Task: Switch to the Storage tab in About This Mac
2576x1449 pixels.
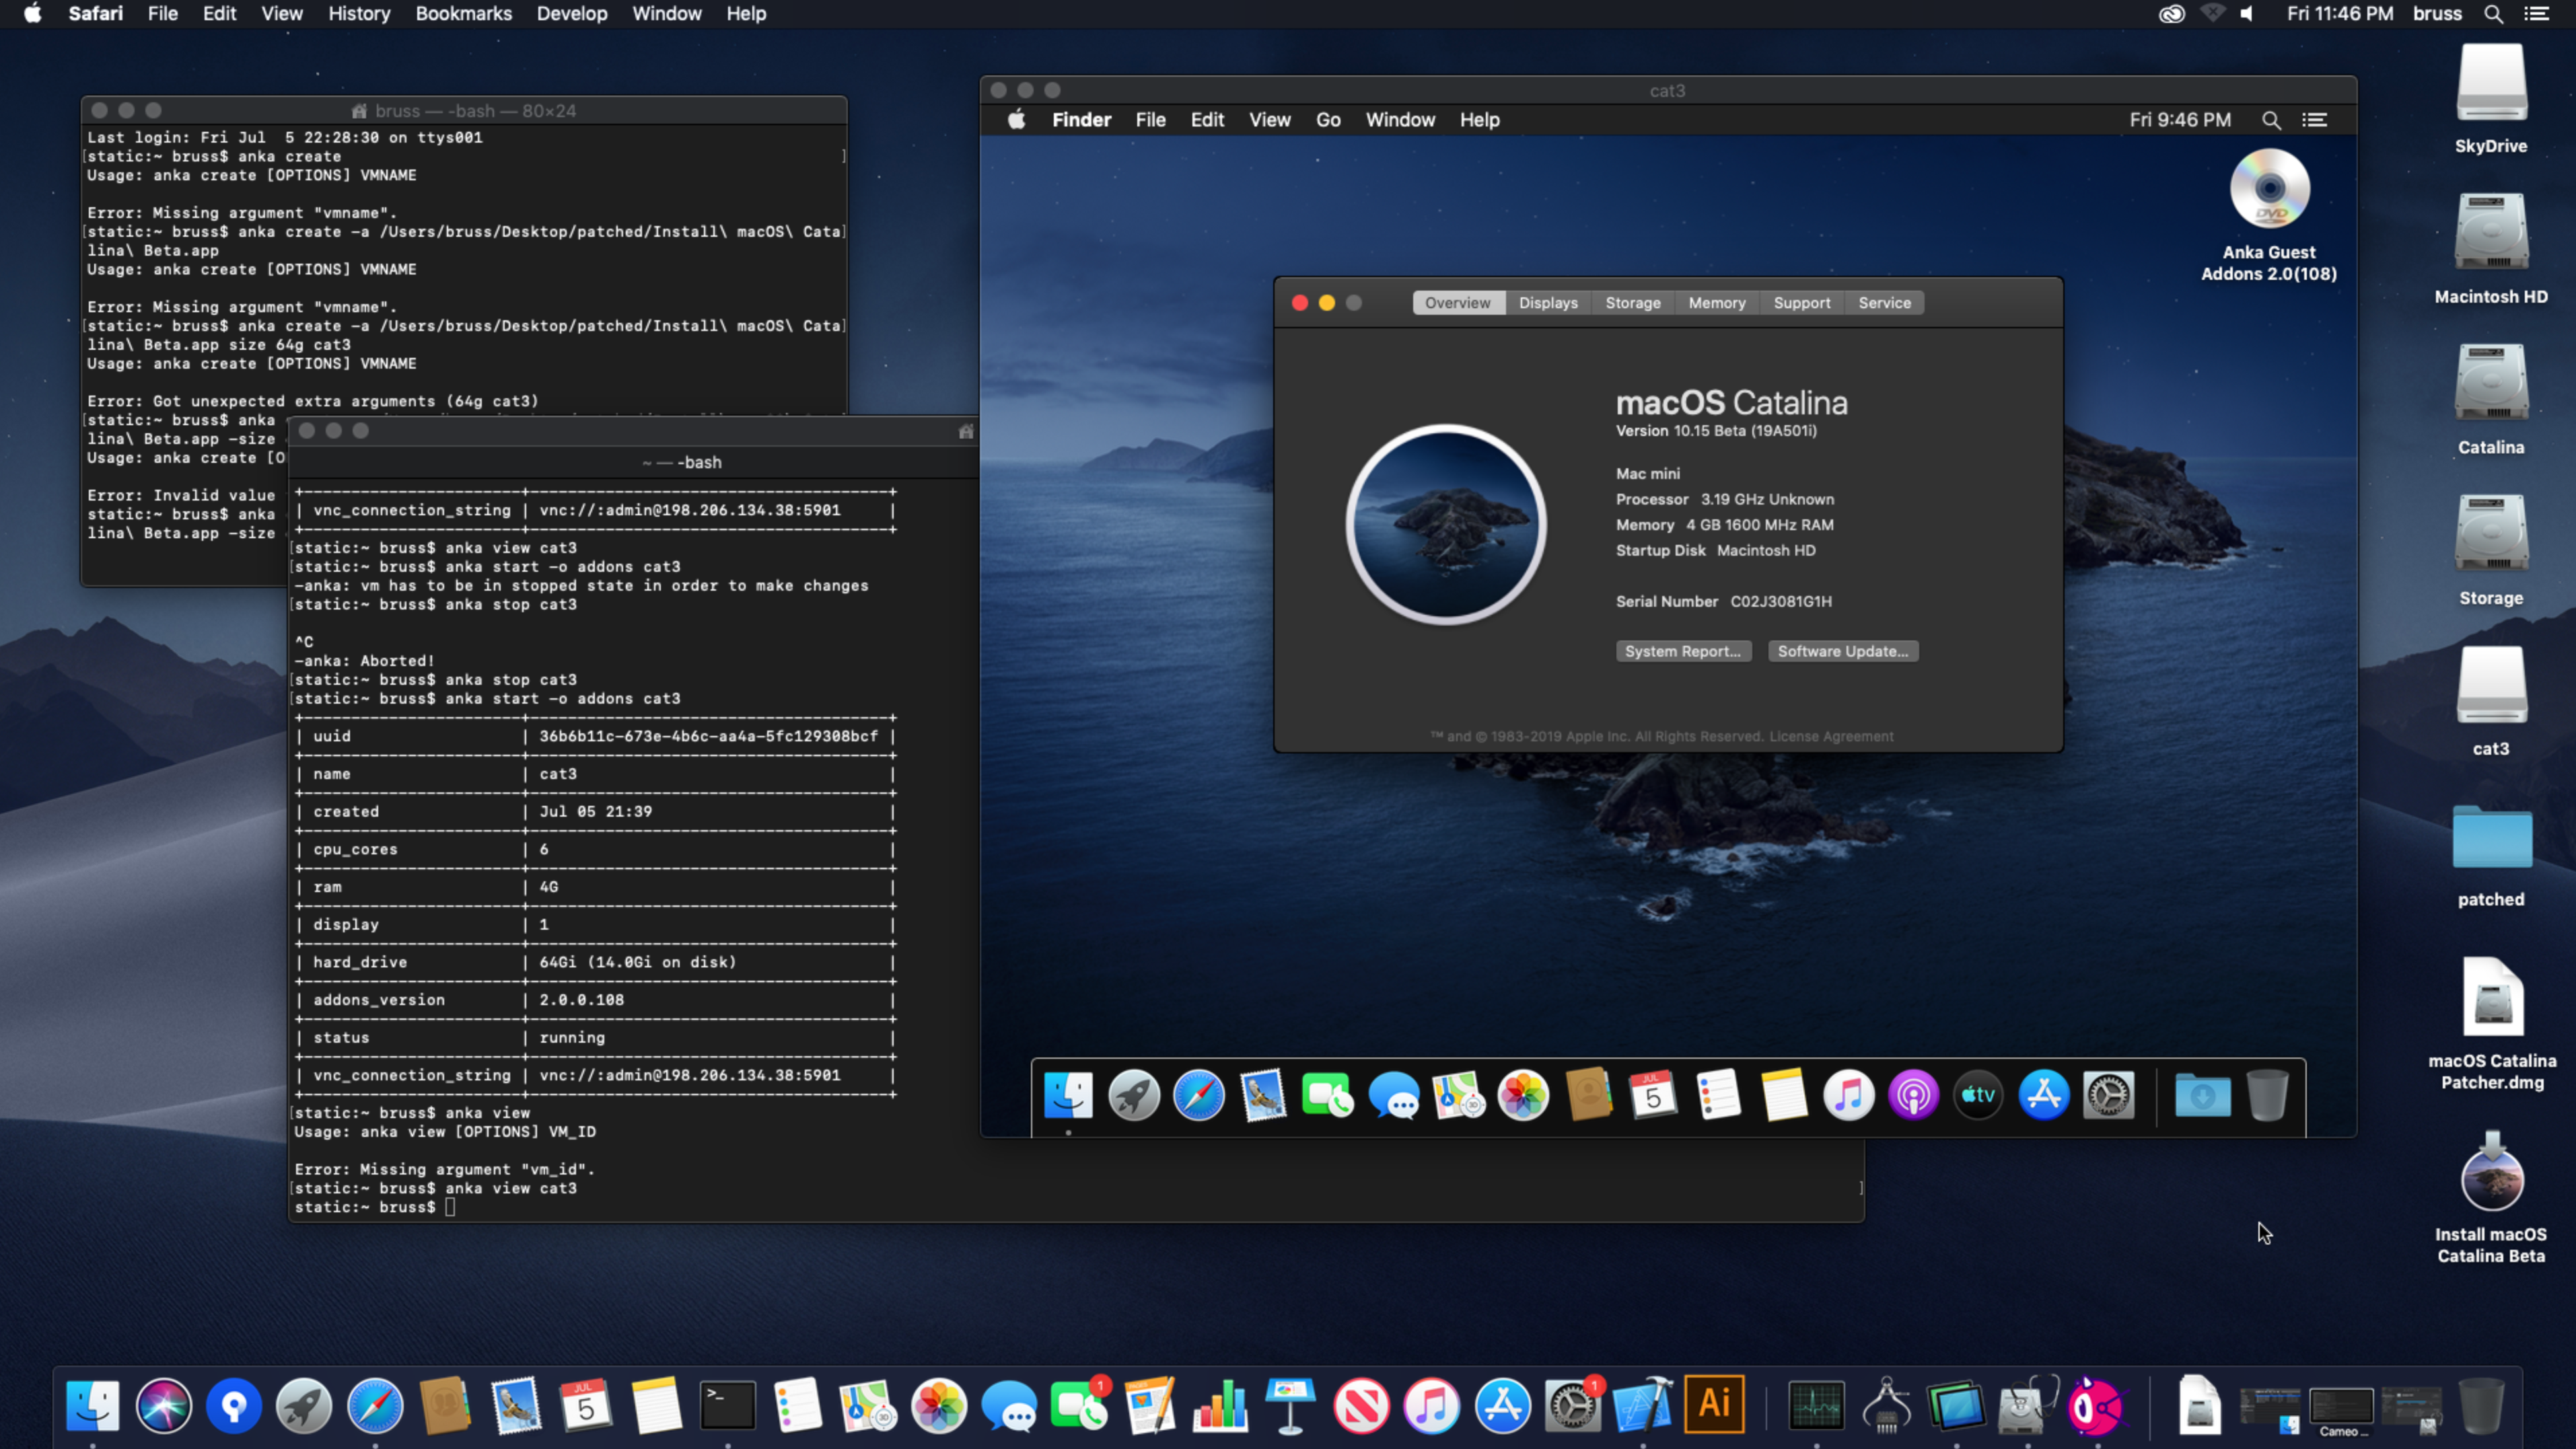Action: click(1632, 303)
